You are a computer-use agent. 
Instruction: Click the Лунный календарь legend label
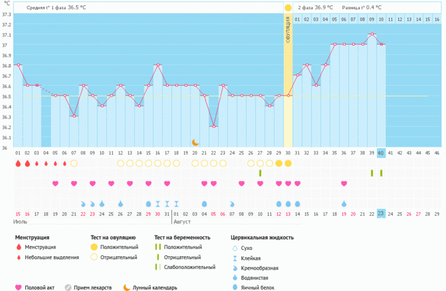point(155,287)
